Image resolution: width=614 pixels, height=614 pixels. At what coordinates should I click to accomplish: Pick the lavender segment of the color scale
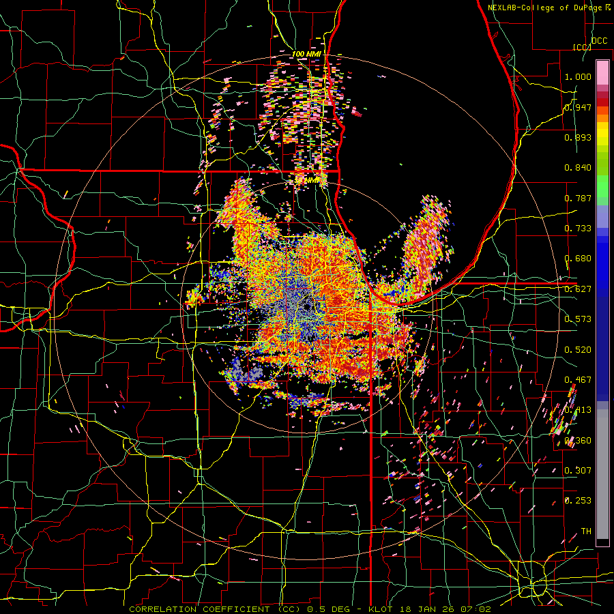[602, 216]
